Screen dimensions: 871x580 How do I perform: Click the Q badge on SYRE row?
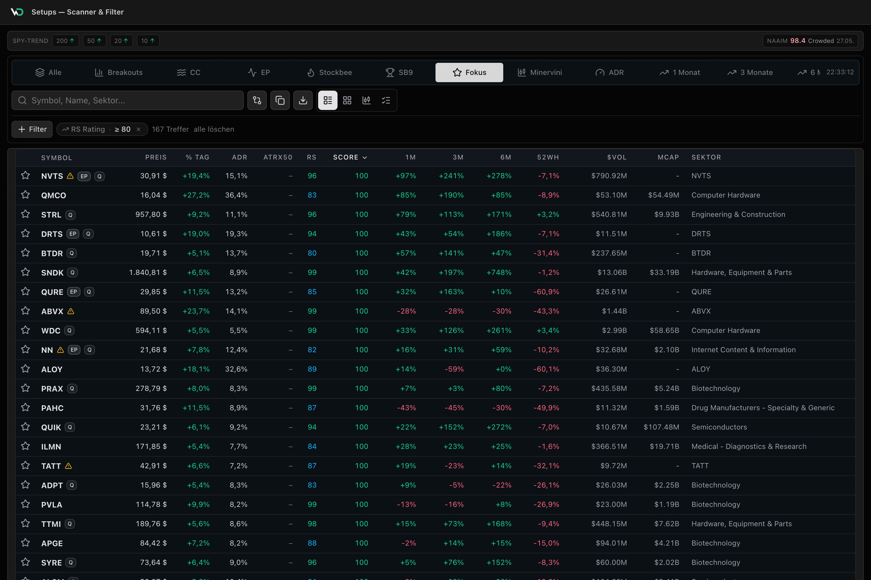point(71,562)
